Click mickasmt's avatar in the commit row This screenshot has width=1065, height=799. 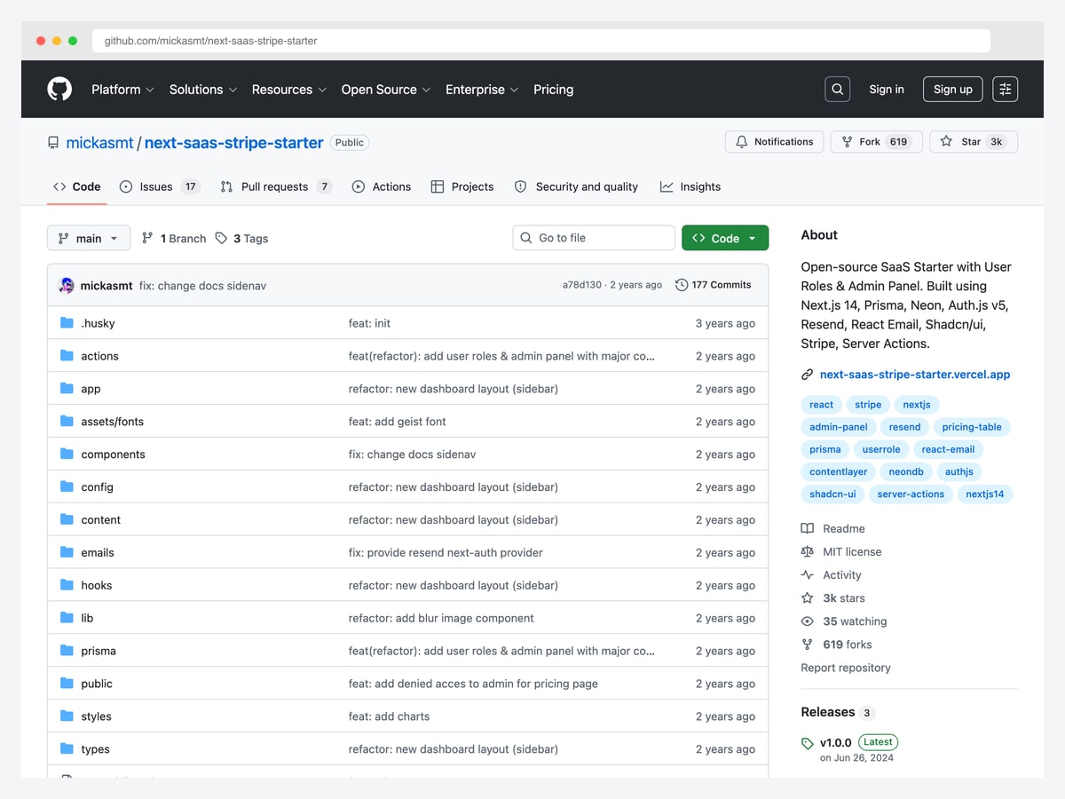click(x=66, y=285)
